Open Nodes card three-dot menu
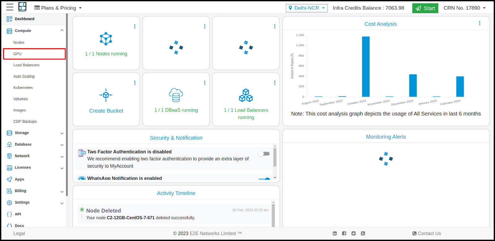Viewport: 495px width, 241px height. click(x=135, y=26)
